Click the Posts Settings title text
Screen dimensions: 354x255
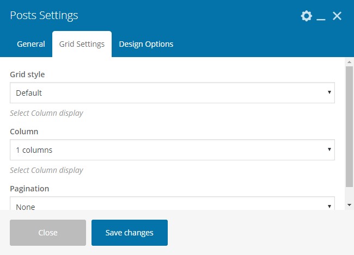[x=44, y=15]
